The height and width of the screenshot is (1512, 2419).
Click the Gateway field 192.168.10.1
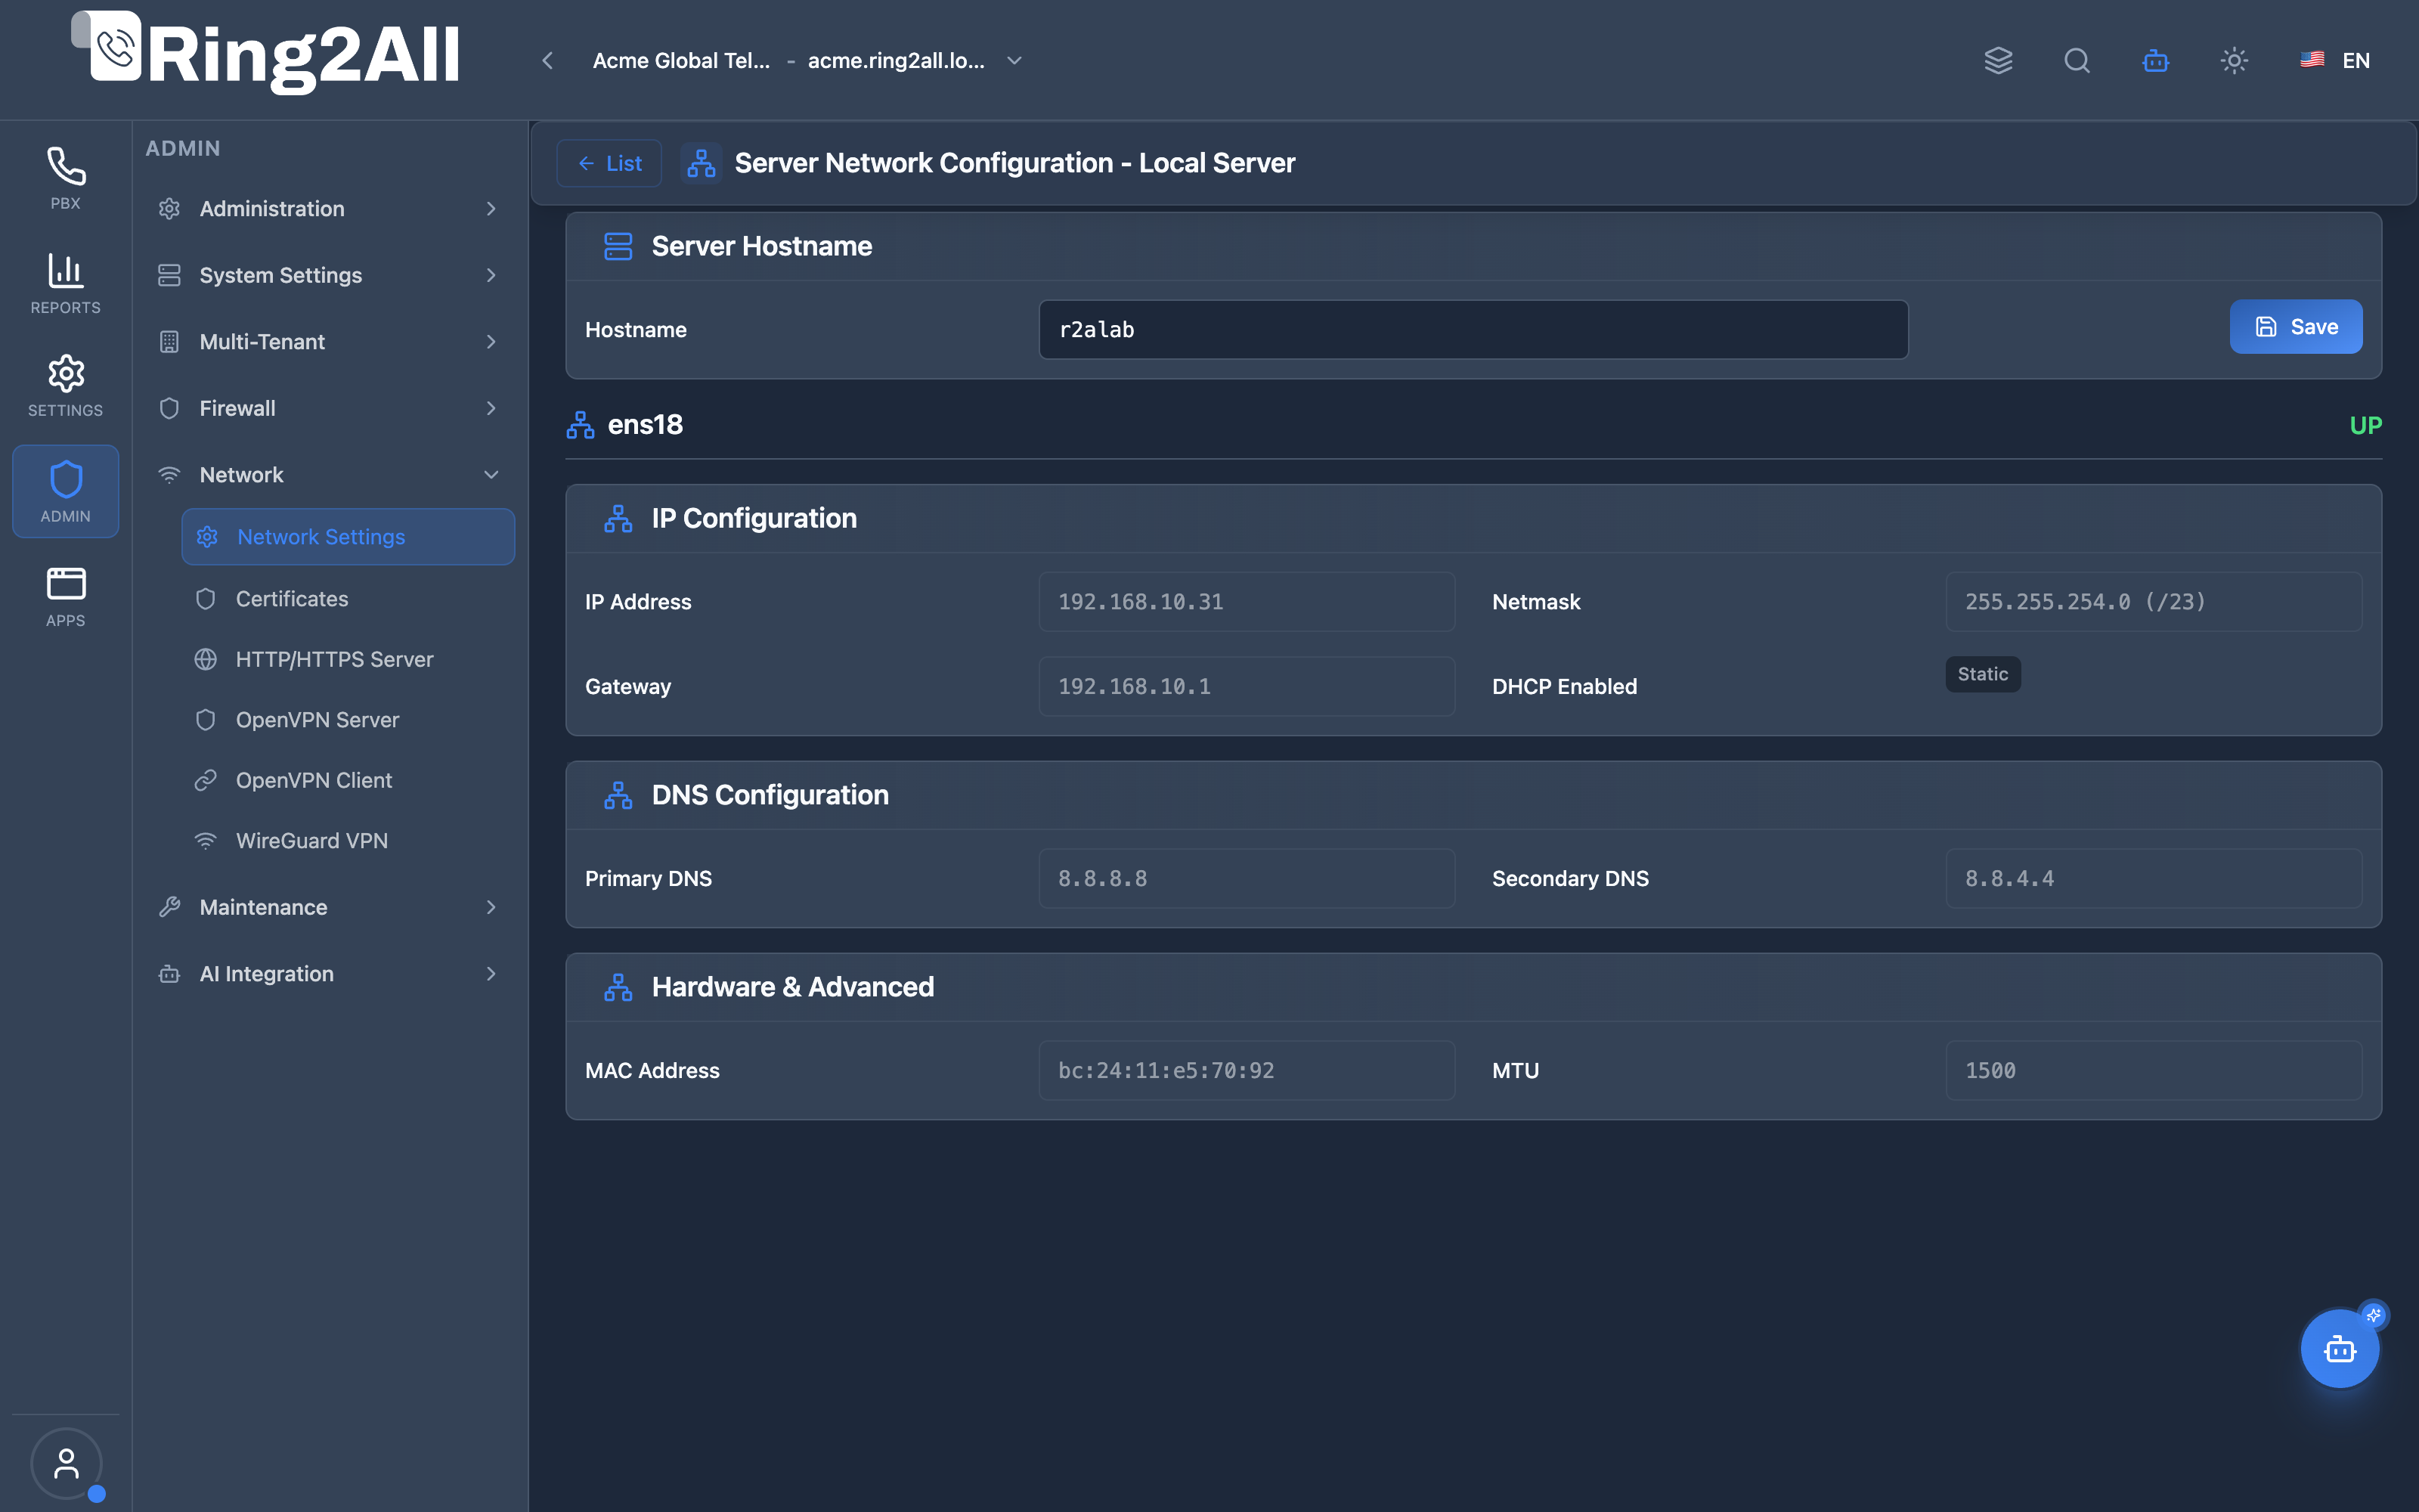tap(1247, 687)
